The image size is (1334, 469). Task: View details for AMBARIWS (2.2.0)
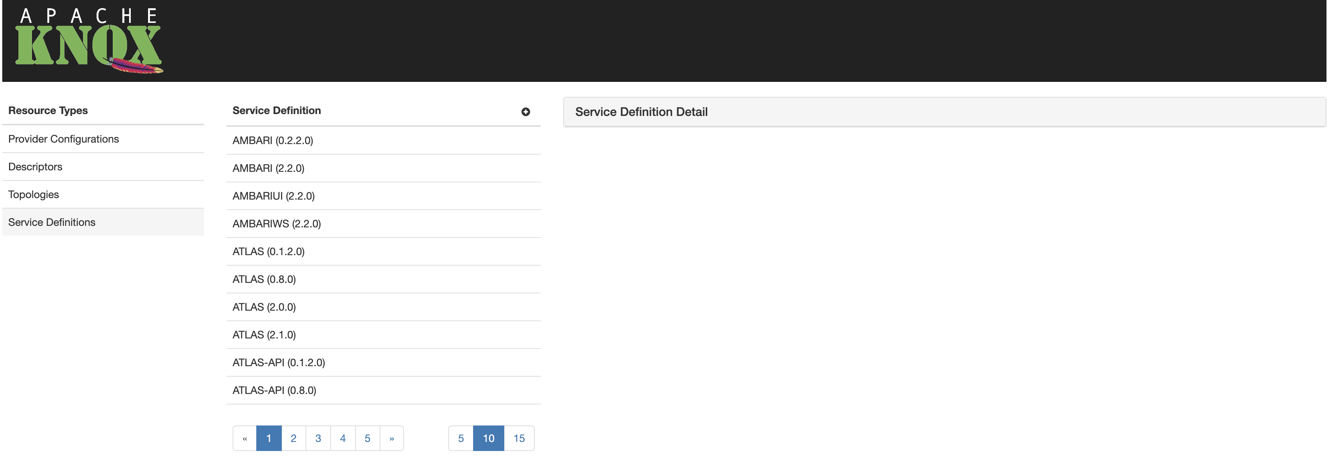coord(277,223)
